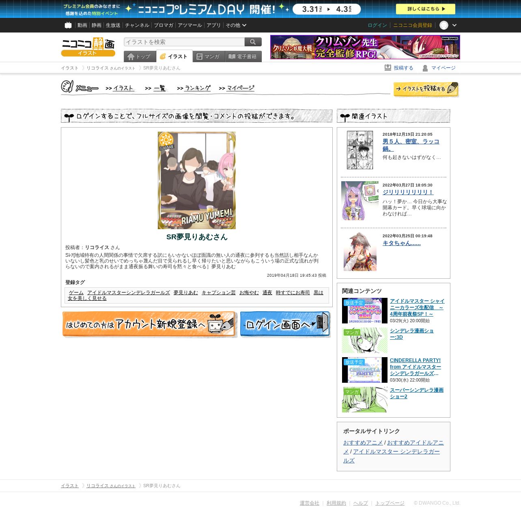Open the 静画 menu item
The height and width of the screenshot is (514, 521).
(97, 25)
